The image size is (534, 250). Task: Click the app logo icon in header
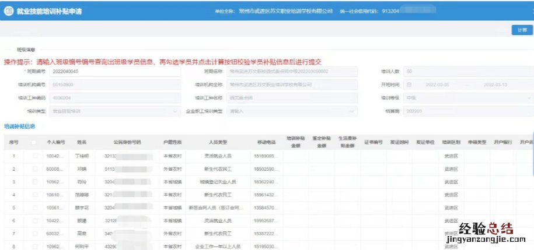point(8,11)
